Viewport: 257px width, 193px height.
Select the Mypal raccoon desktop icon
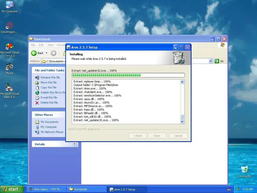coord(10,69)
